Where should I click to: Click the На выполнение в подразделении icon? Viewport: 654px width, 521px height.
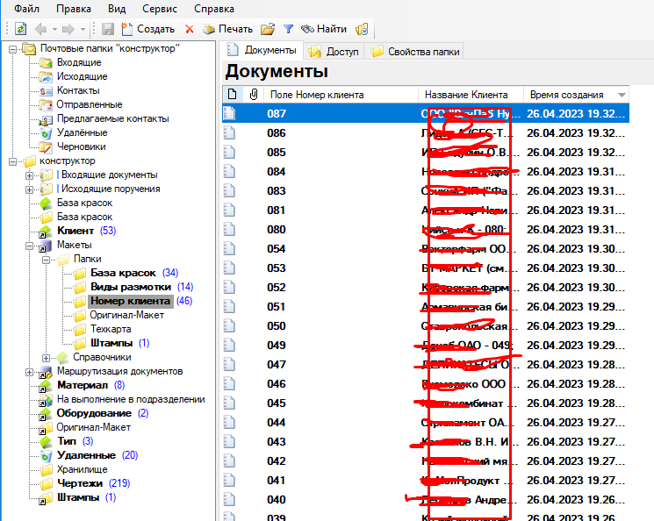point(45,401)
